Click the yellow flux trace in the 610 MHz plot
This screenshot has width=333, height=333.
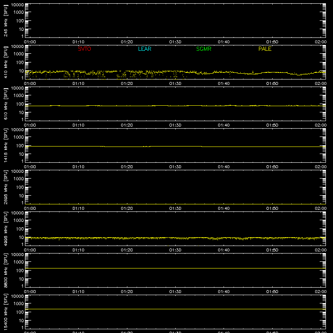(x=175, y=106)
